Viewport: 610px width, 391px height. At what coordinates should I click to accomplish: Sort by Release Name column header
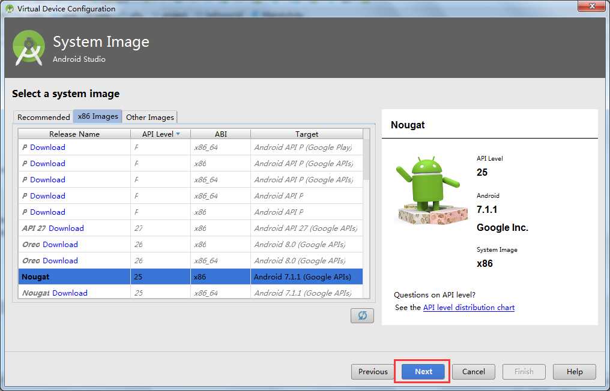pos(74,134)
